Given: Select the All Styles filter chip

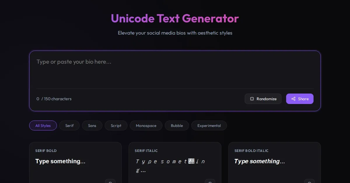Looking at the screenshot, I should click(43, 125).
